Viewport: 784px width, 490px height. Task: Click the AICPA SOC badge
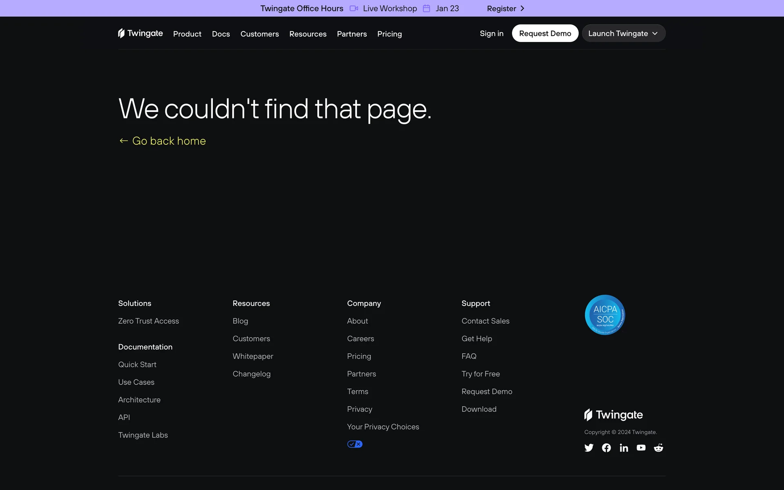tap(605, 315)
